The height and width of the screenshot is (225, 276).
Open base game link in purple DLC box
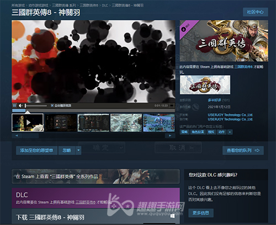coord(86,202)
